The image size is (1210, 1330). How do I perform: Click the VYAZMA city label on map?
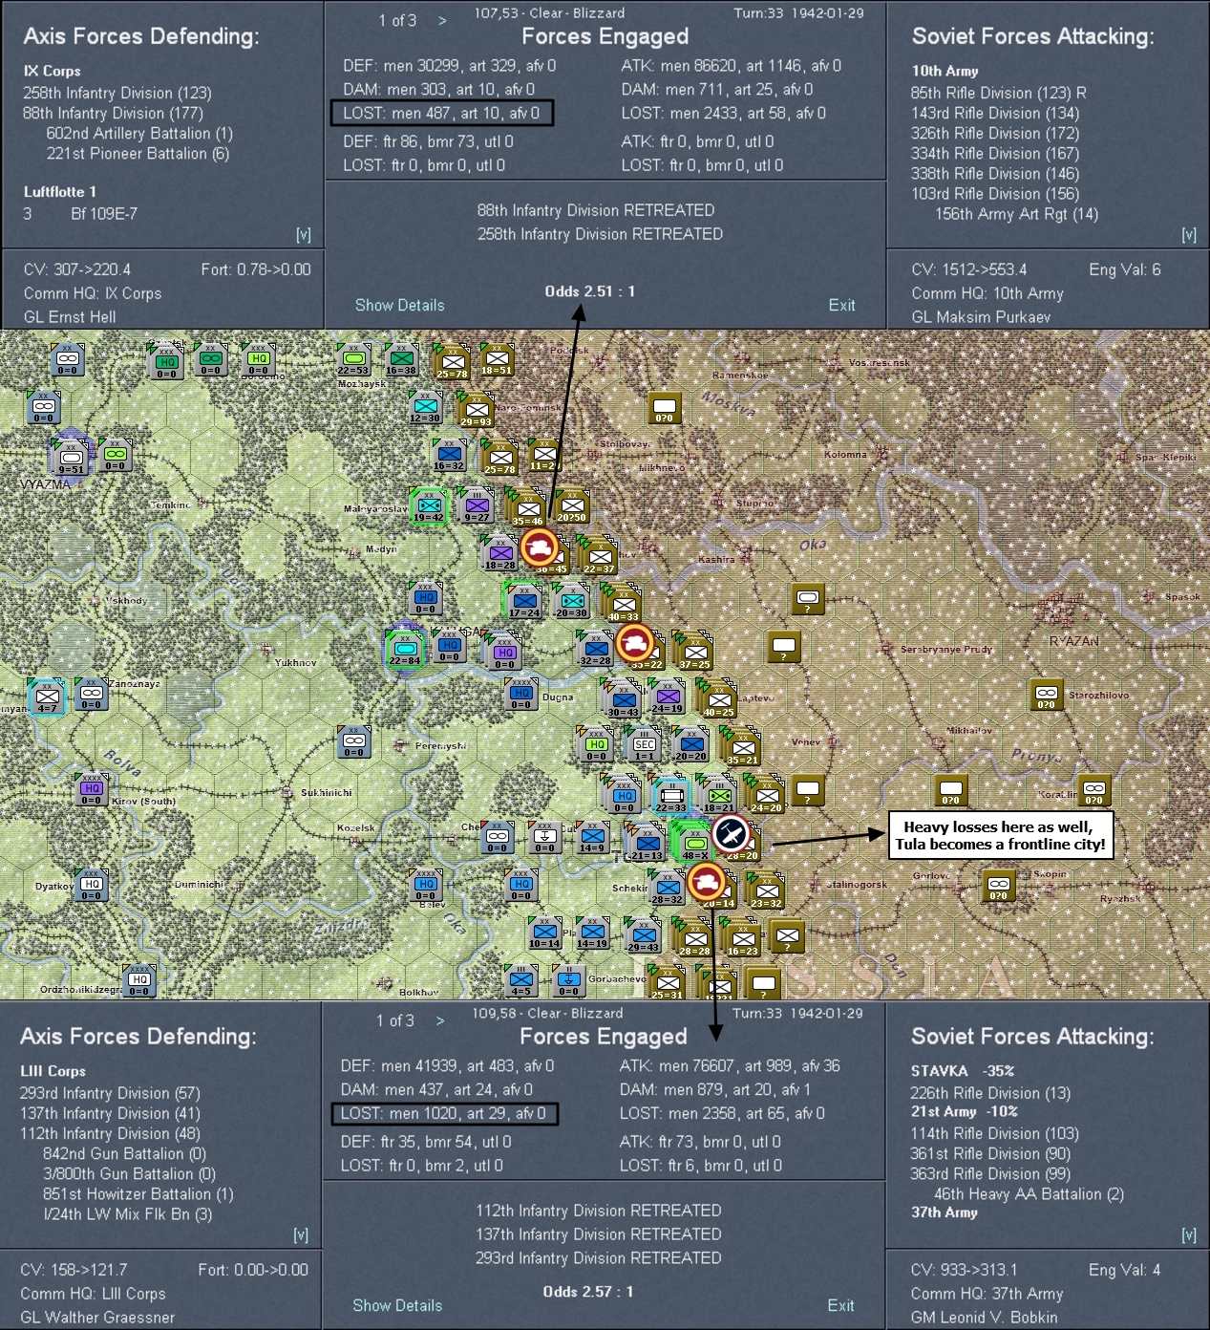pos(45,484)
